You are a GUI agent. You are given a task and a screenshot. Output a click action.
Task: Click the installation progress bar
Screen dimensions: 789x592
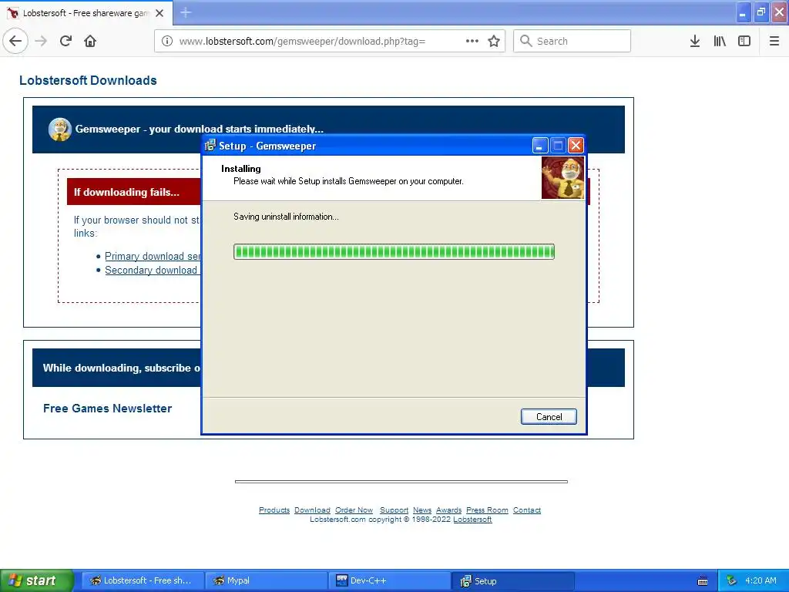[394, 252]
